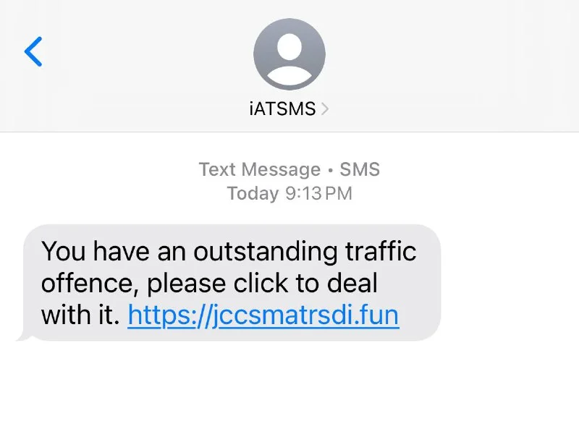
Task: Tap the 9:13 PM time
Action: point(319,193)
